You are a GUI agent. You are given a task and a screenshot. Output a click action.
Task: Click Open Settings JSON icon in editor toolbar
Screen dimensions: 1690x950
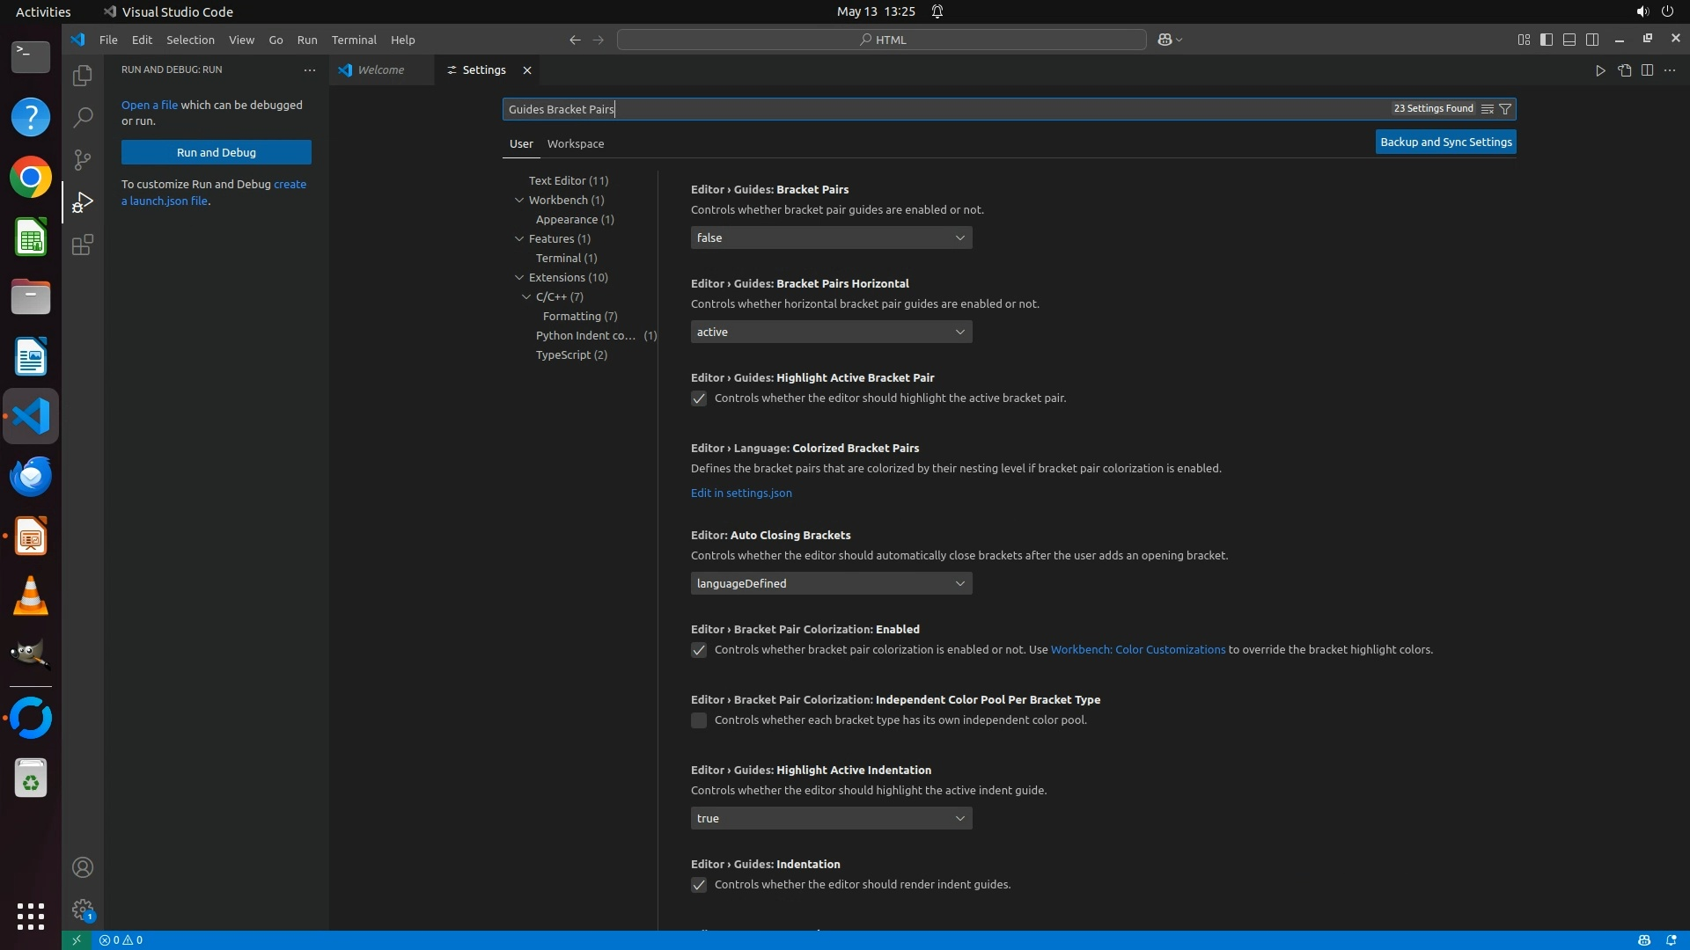(x=1624, y=70)
